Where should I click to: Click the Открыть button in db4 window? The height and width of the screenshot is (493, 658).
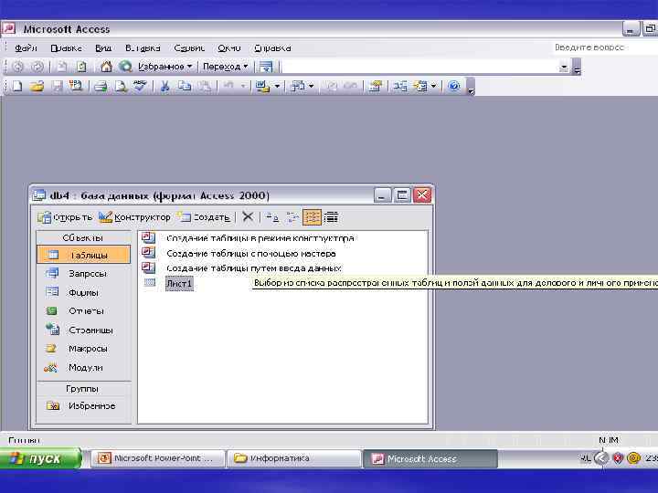(65, 217)
